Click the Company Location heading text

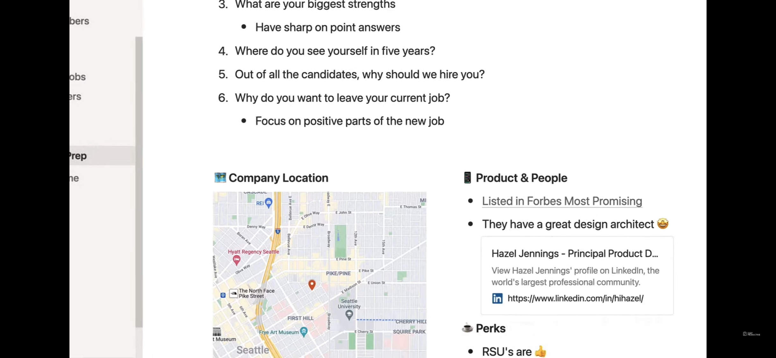(278, 178)
